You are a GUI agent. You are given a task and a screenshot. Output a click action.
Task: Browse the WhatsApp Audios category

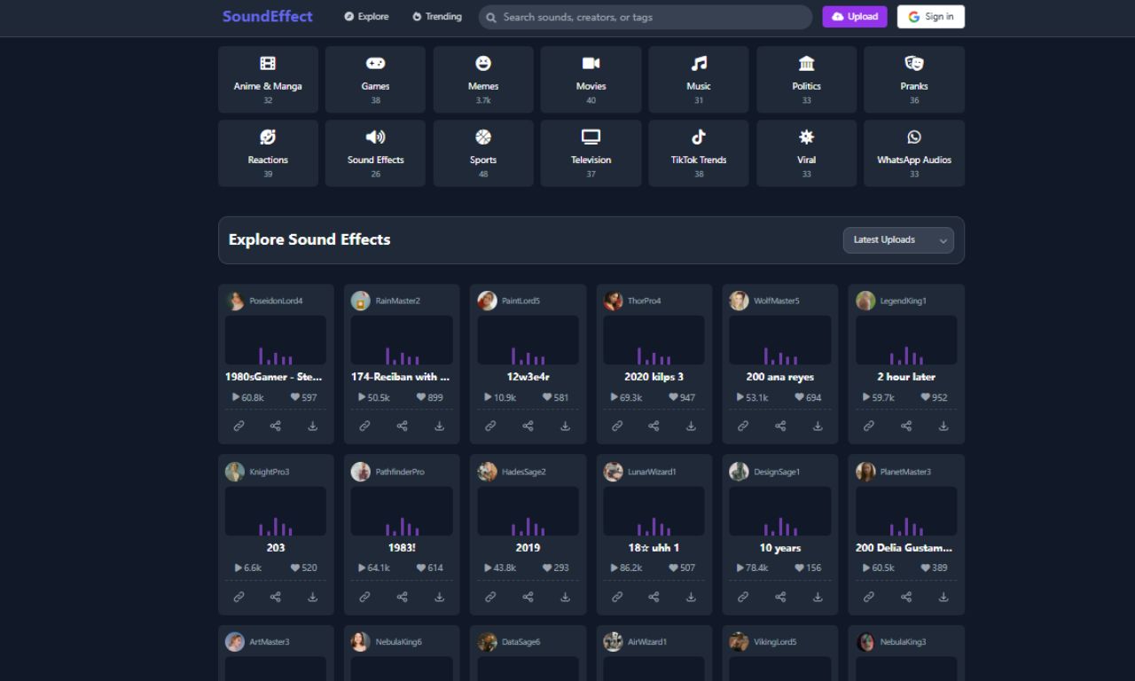913,153
